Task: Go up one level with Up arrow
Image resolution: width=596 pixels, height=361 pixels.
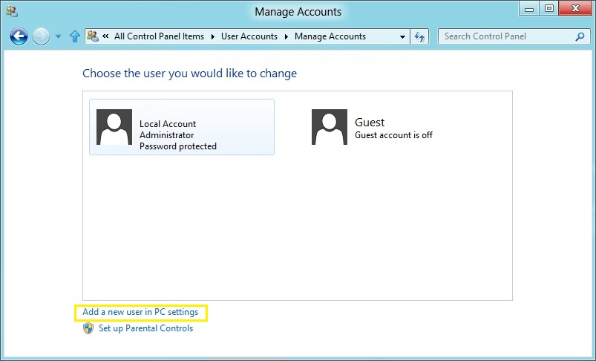Action: (74, 36)
